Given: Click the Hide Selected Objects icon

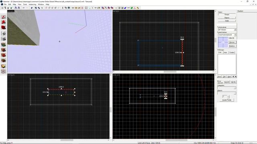Looking at the screenshot, I should 46,8.
